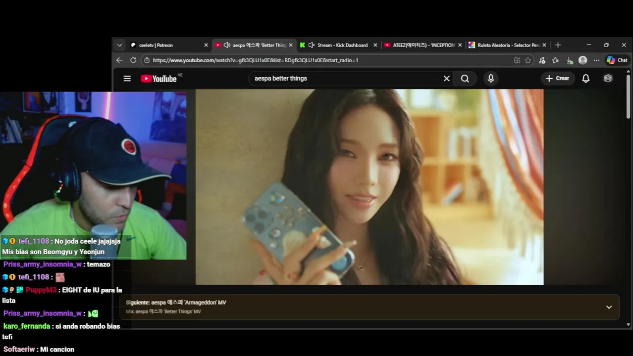
Task: Run the YouTube search with magnifier button
Action: (465, 79)
